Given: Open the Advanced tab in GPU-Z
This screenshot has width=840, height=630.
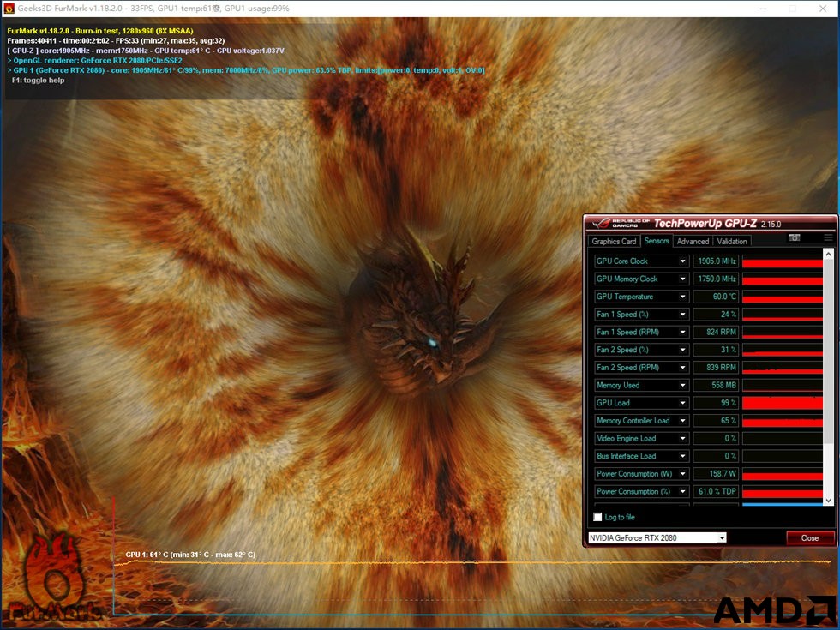Looking at the screenshot, I should [693, 242].
